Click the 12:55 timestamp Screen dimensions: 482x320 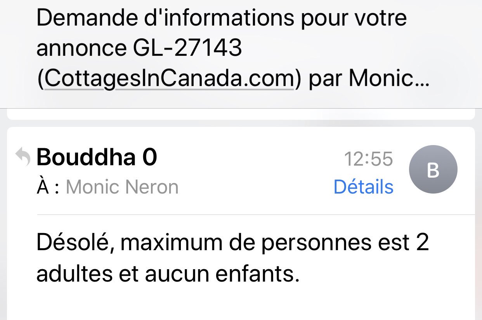coord(369,159)
